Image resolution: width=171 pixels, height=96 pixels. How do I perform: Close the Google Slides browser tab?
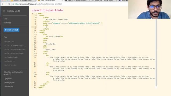[x=35, y=1]
